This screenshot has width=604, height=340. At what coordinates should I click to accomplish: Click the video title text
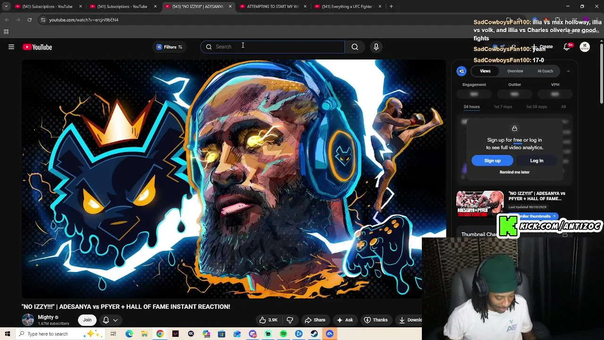pyautogui.click(x=126, y=307)
